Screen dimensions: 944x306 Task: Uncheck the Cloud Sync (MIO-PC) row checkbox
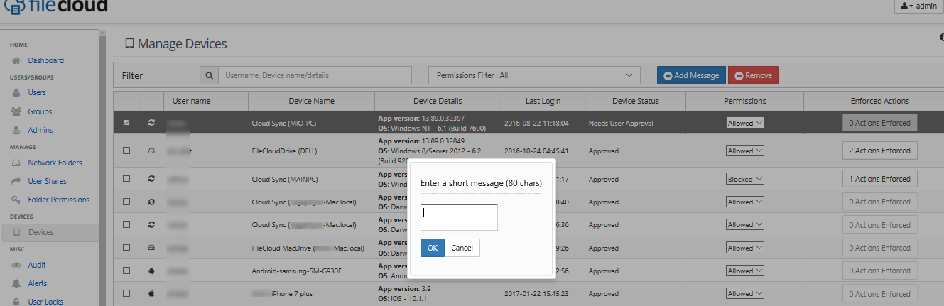point(126,123)
